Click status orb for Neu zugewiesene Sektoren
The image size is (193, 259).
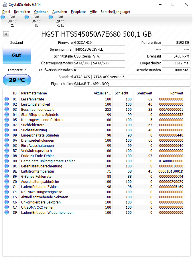click(7, 120)
